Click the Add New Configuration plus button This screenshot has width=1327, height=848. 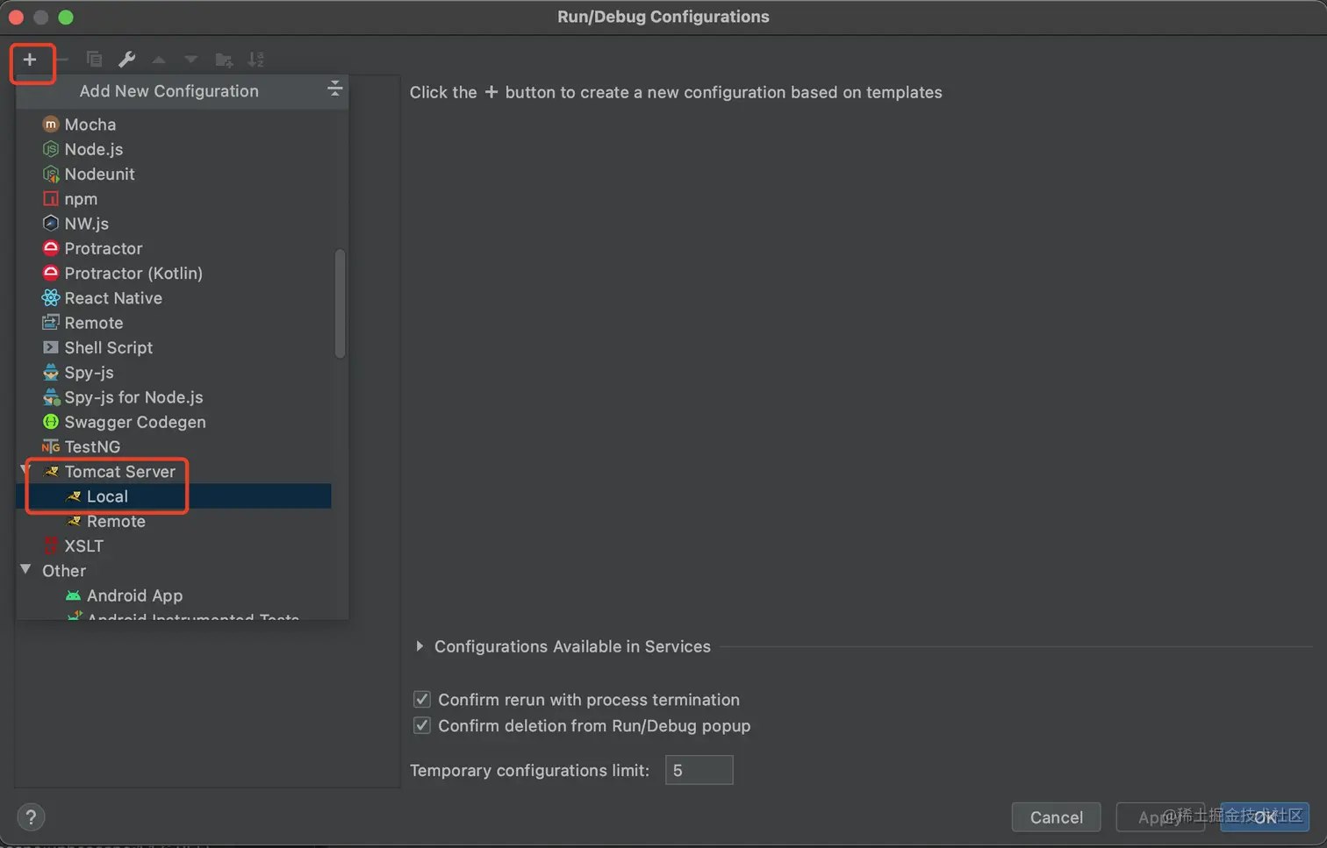pyautogui.click(x=30, y=60)
